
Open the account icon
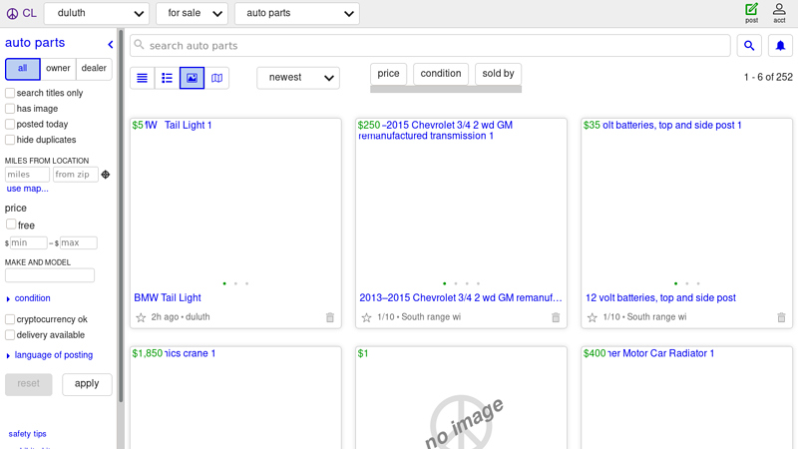coord(779,12)
